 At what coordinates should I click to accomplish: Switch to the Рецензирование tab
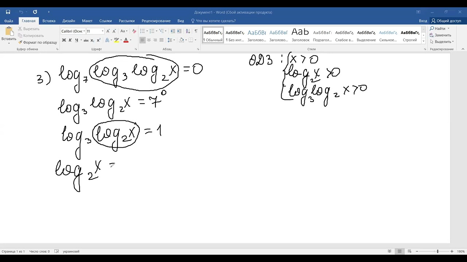point(156,21)
